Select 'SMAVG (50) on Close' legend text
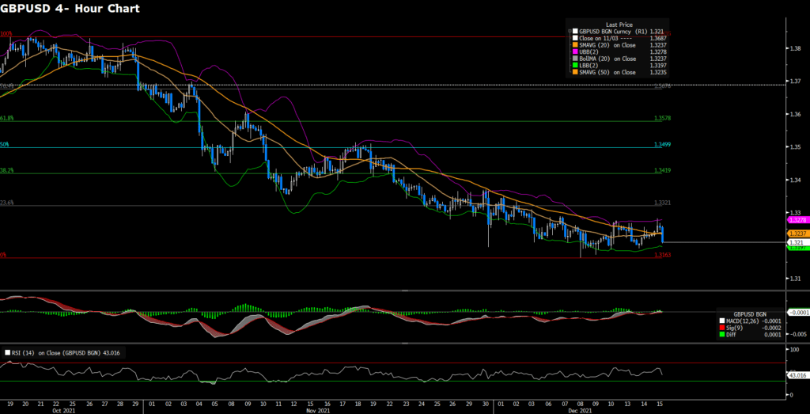 607,72
